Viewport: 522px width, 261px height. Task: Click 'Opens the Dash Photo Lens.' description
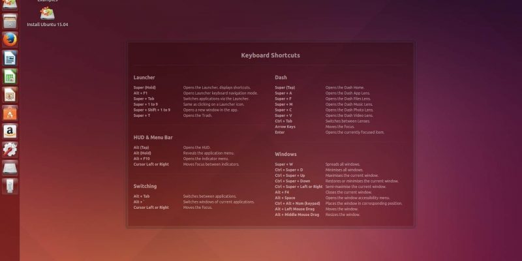click(x=349, y=110)
